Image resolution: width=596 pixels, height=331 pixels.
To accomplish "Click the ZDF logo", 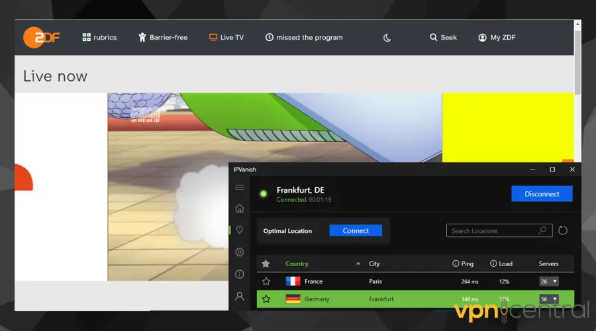I will [42, 37].
